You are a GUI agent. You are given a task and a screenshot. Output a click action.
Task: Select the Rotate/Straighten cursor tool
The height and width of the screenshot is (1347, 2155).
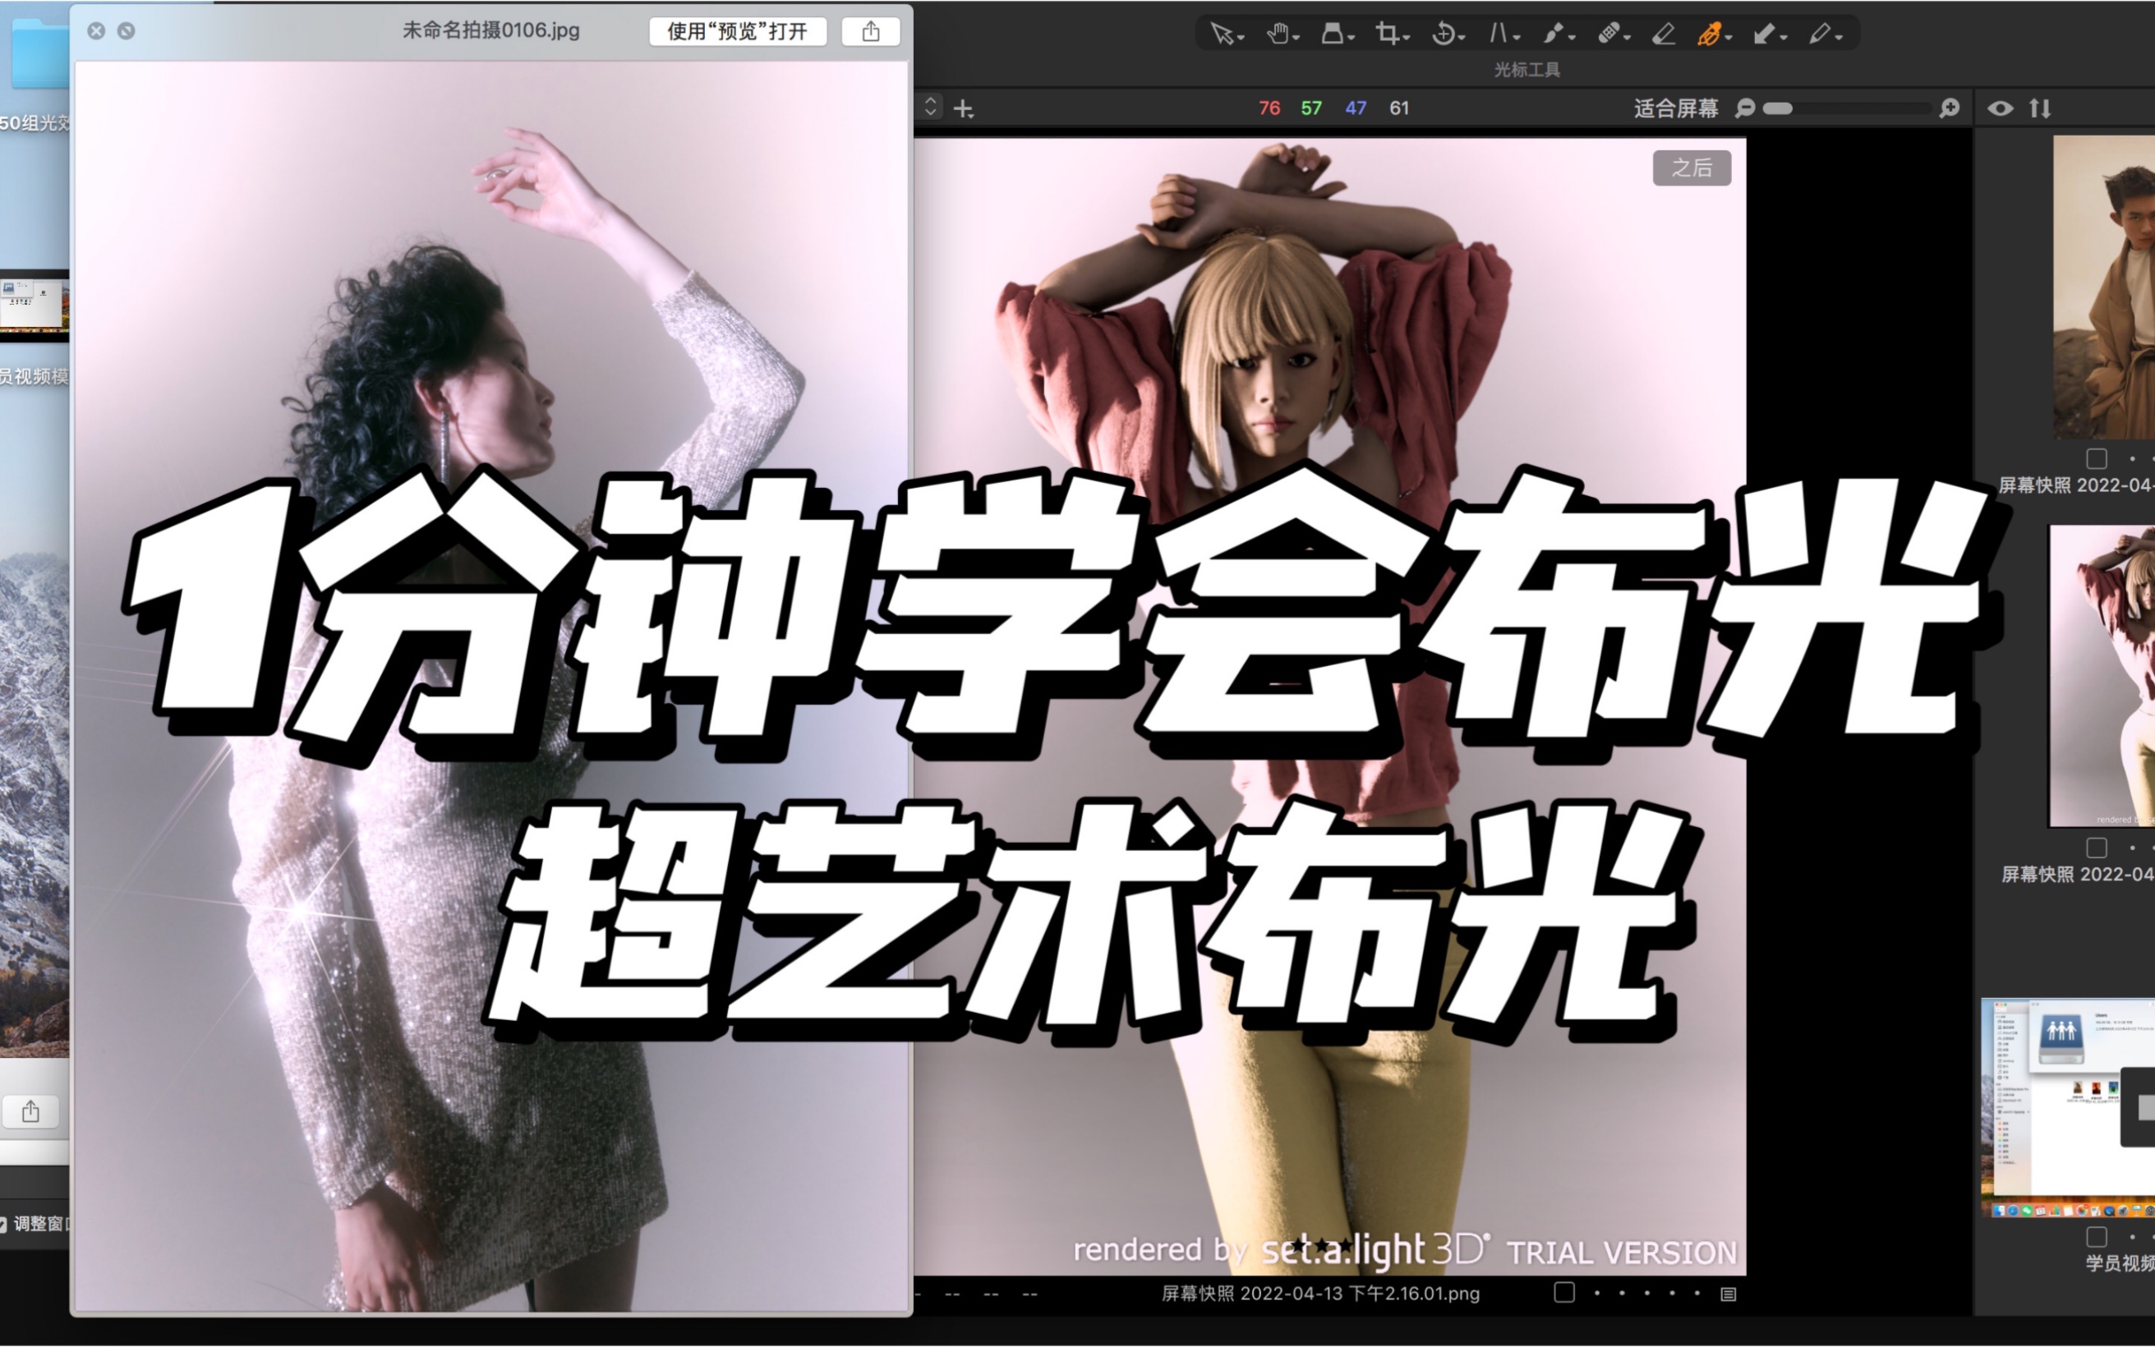coord(1443,34)
